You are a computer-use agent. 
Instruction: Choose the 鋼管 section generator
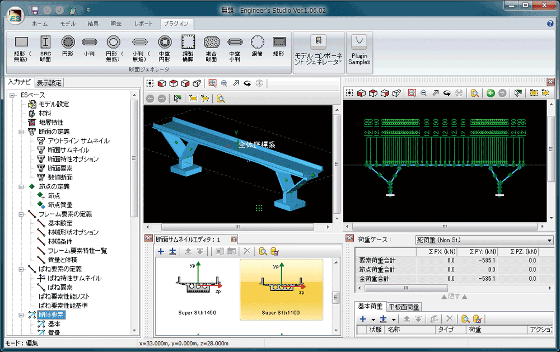click(x=257, y=46)
